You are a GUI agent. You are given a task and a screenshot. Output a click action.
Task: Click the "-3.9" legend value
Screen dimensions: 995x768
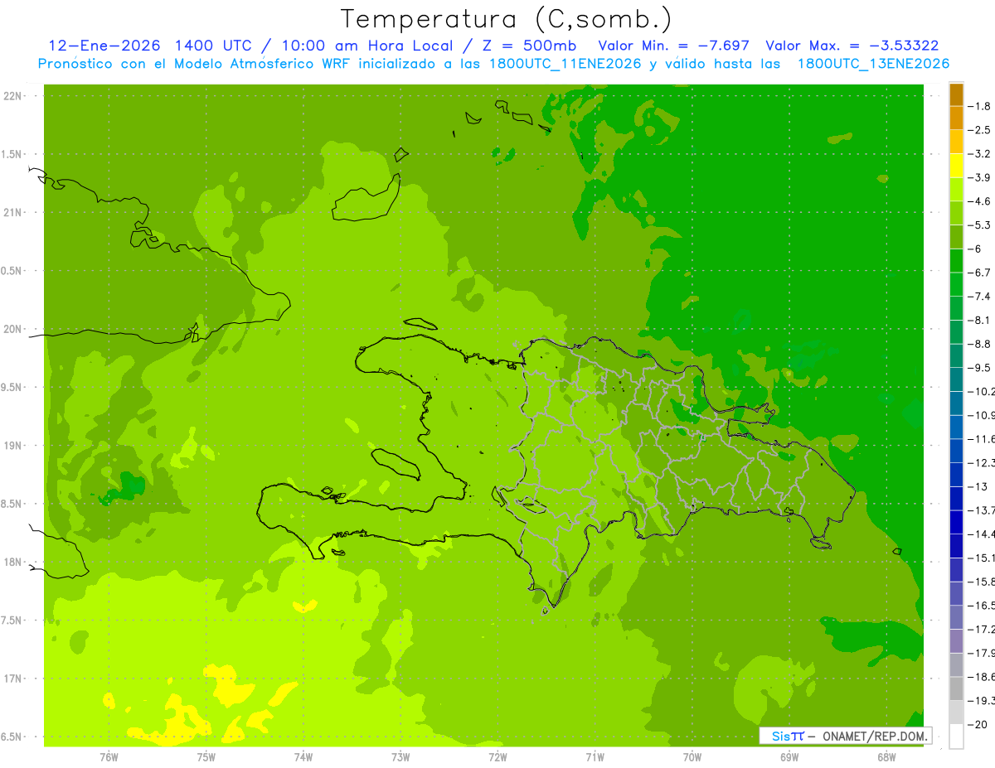point(981,177)
